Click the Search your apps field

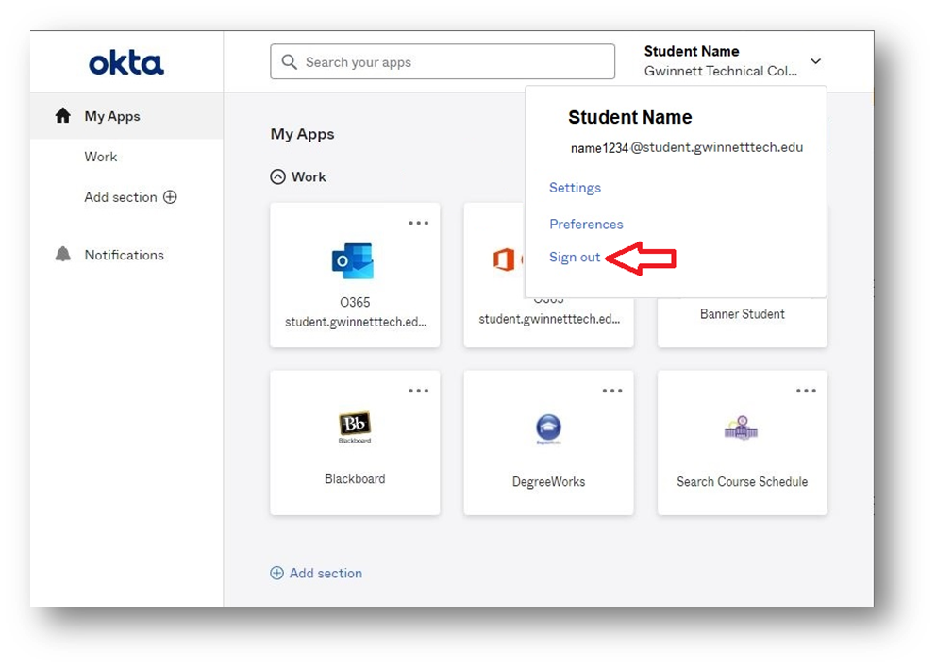pyautogui.click(x=443, y=61)
